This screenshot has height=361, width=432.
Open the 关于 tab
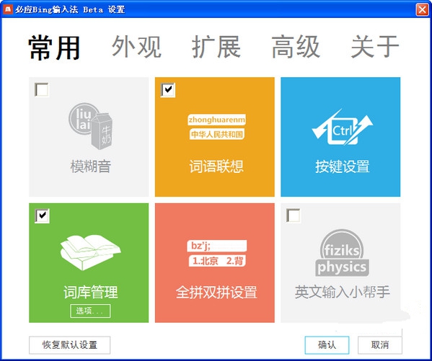(375, 47)
